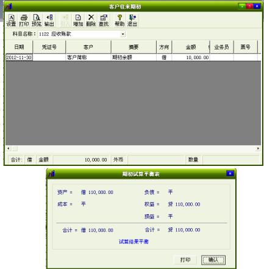Click the 输出 export toolbar icon
264x269 pixels.
[49, 21]
